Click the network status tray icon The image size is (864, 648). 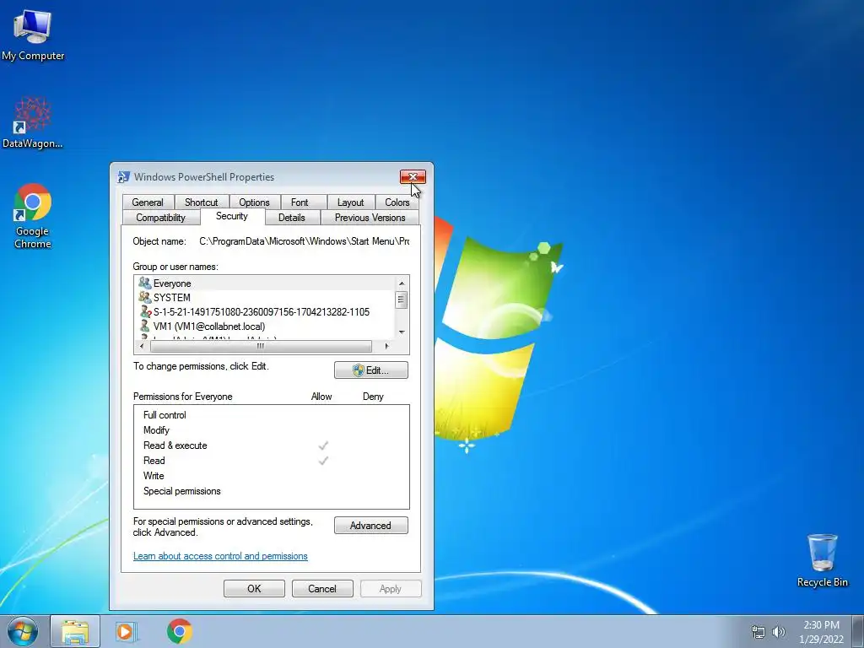[759, 632]
